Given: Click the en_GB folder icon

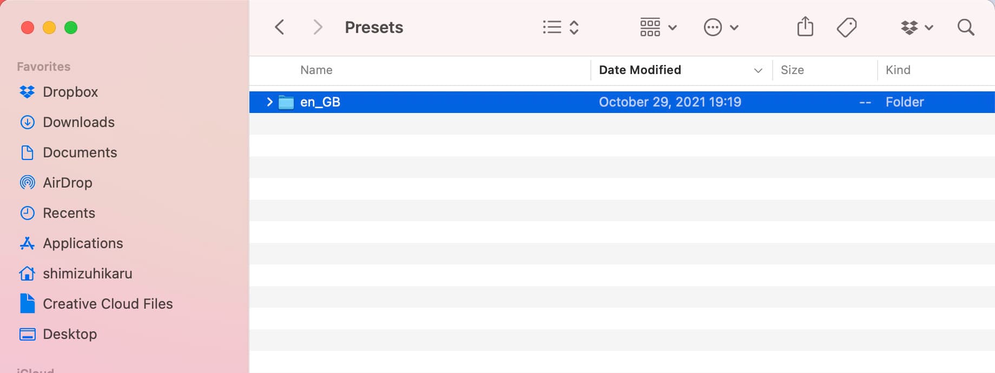Looking at the screenshot, I should (286, 102).
